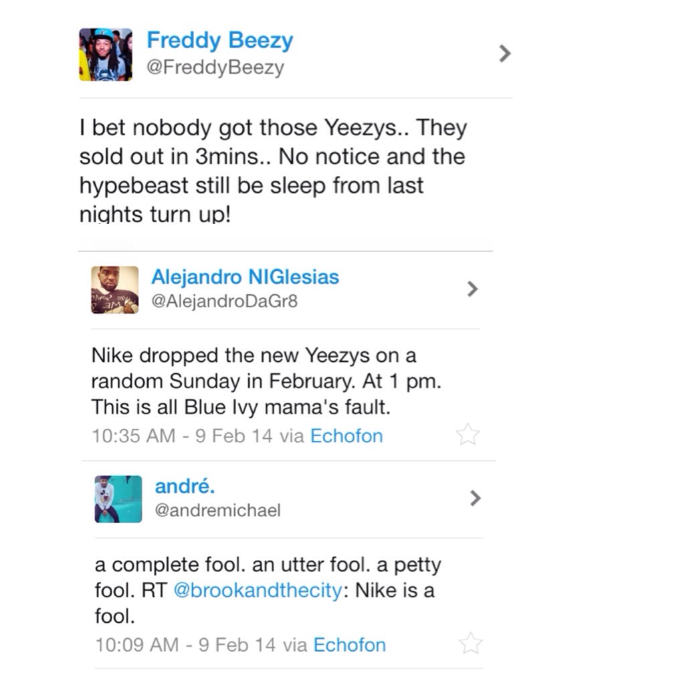
Task: Star the andré. fool tweet
Action: tap(470, 644)
